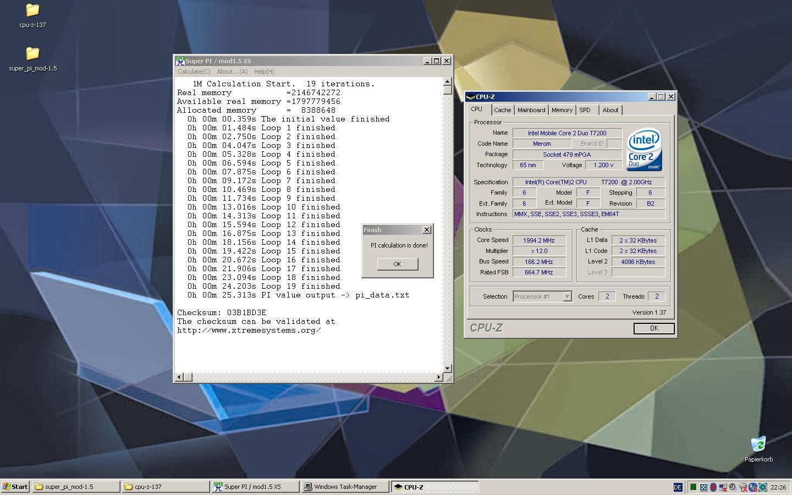Click the wireless disabled tray icon
The height and width of the screenshot is (495, 792).
[743, 487]
